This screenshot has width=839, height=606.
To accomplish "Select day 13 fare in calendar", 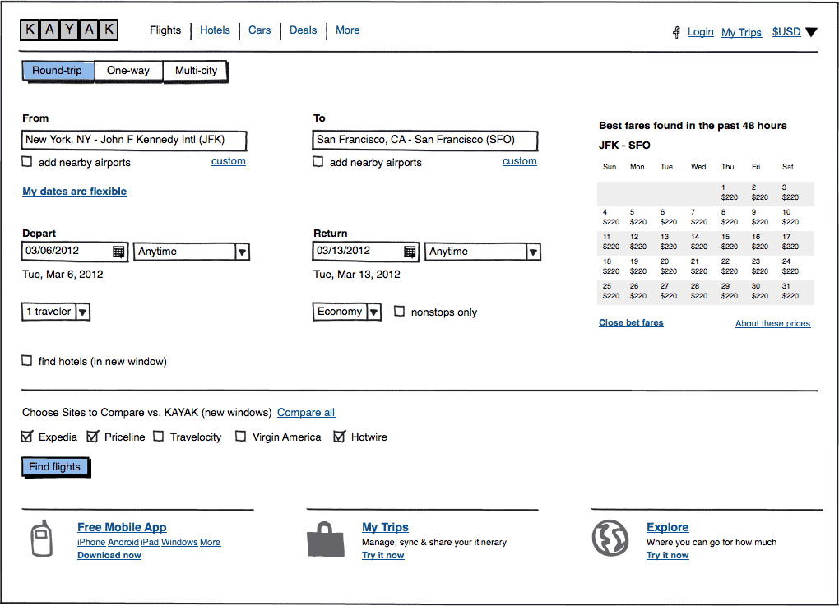I will pos(668,242).
